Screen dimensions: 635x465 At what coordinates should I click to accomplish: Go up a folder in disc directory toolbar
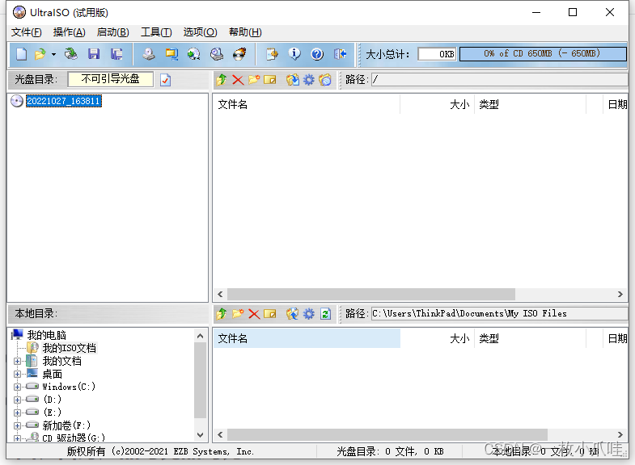tap(222, 80)
